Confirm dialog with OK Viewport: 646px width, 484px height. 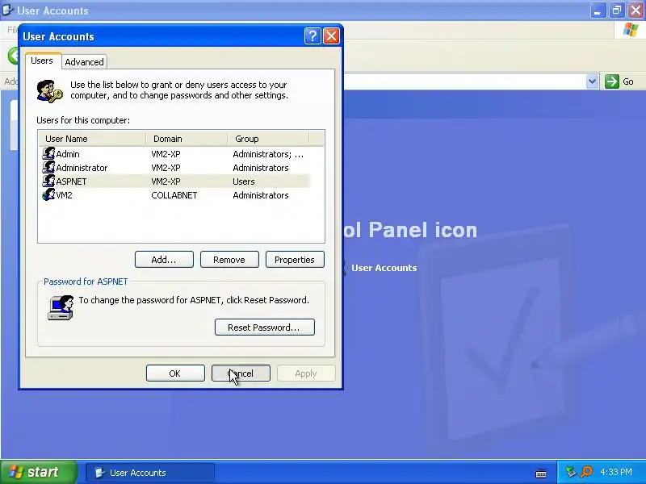(175, 373)
